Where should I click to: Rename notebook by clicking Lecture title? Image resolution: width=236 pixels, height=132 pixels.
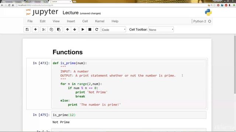[70, 13]
